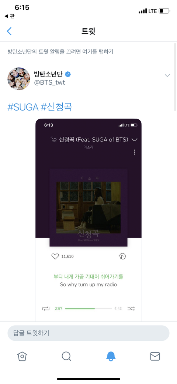Click the green song progress bar
177x384 pixels.
[x=88, y=309]
